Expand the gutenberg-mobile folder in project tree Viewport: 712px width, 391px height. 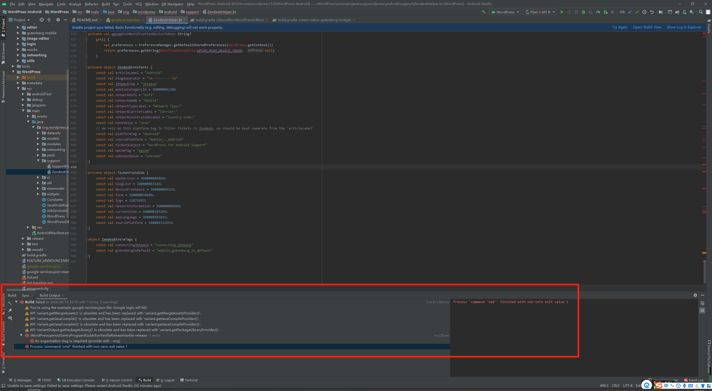click(18, 33)
